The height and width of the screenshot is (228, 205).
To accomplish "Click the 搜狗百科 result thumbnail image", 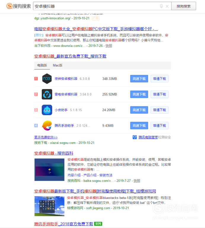I will click(x=49, y=170).
